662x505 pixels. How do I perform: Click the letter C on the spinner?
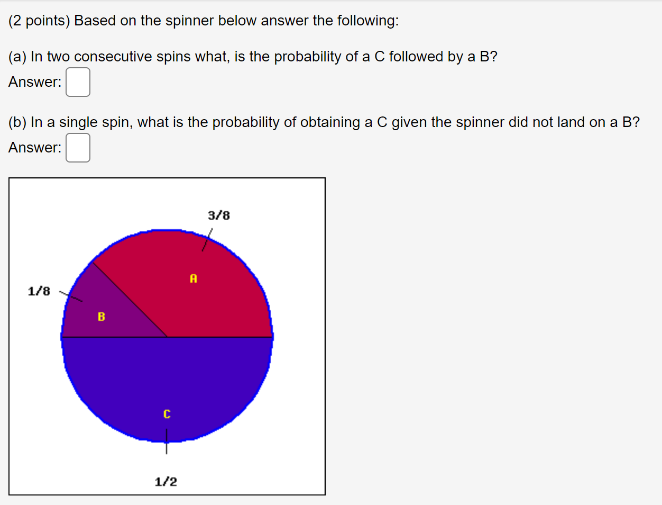(x=167, y=414)
